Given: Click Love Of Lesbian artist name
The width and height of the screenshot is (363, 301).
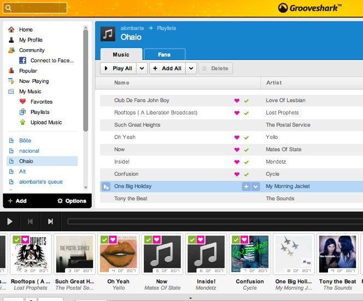Looking at the screenshot, I should pyautogui.click(x=285, y=100).
